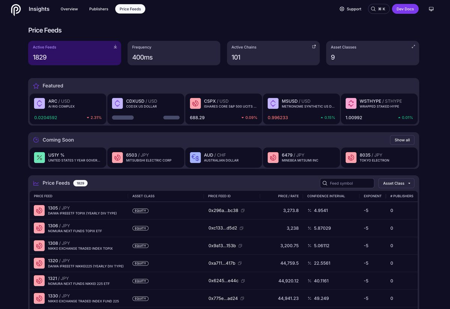Click the Insights title

39,9
